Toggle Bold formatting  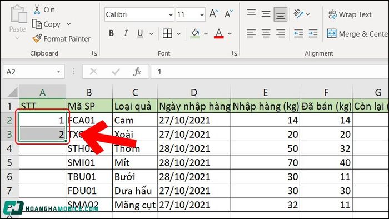(x=111, y=33)
